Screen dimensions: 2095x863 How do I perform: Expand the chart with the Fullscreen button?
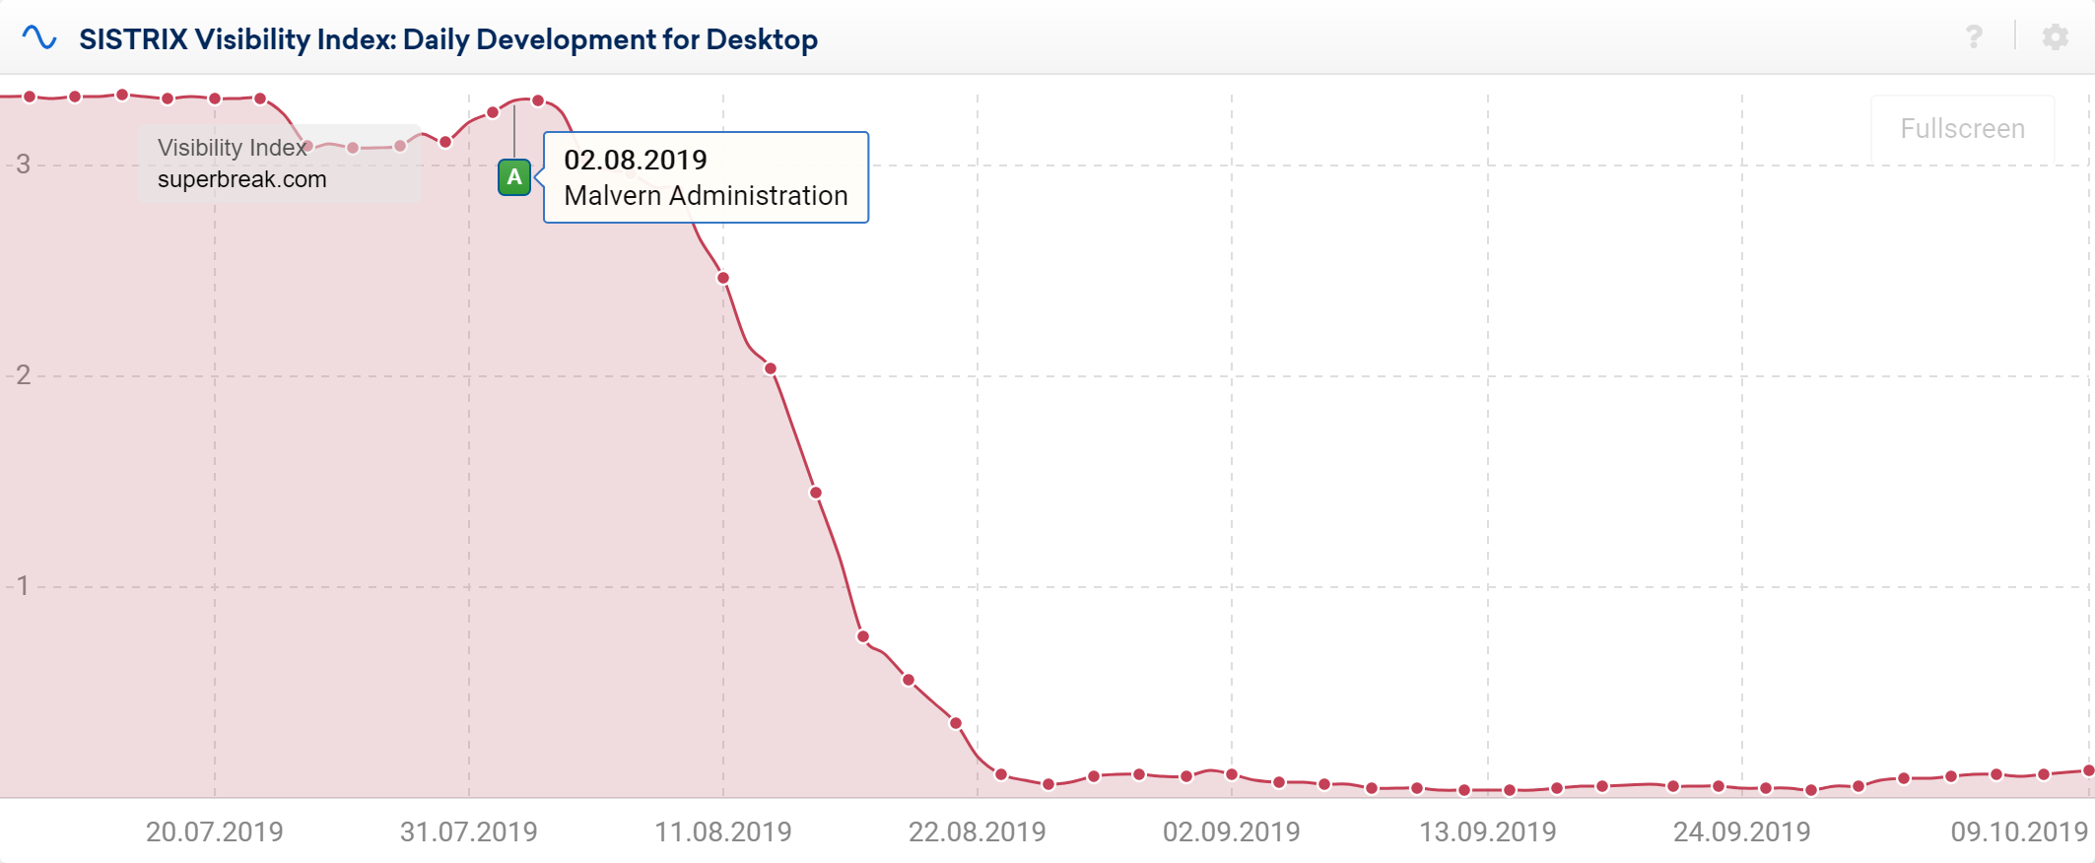1962,129
